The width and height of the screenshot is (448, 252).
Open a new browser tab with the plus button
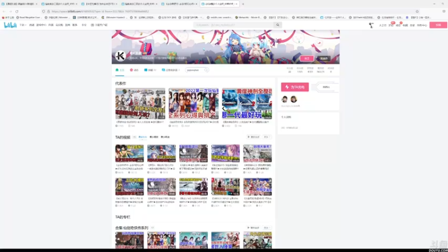[243, 4]
